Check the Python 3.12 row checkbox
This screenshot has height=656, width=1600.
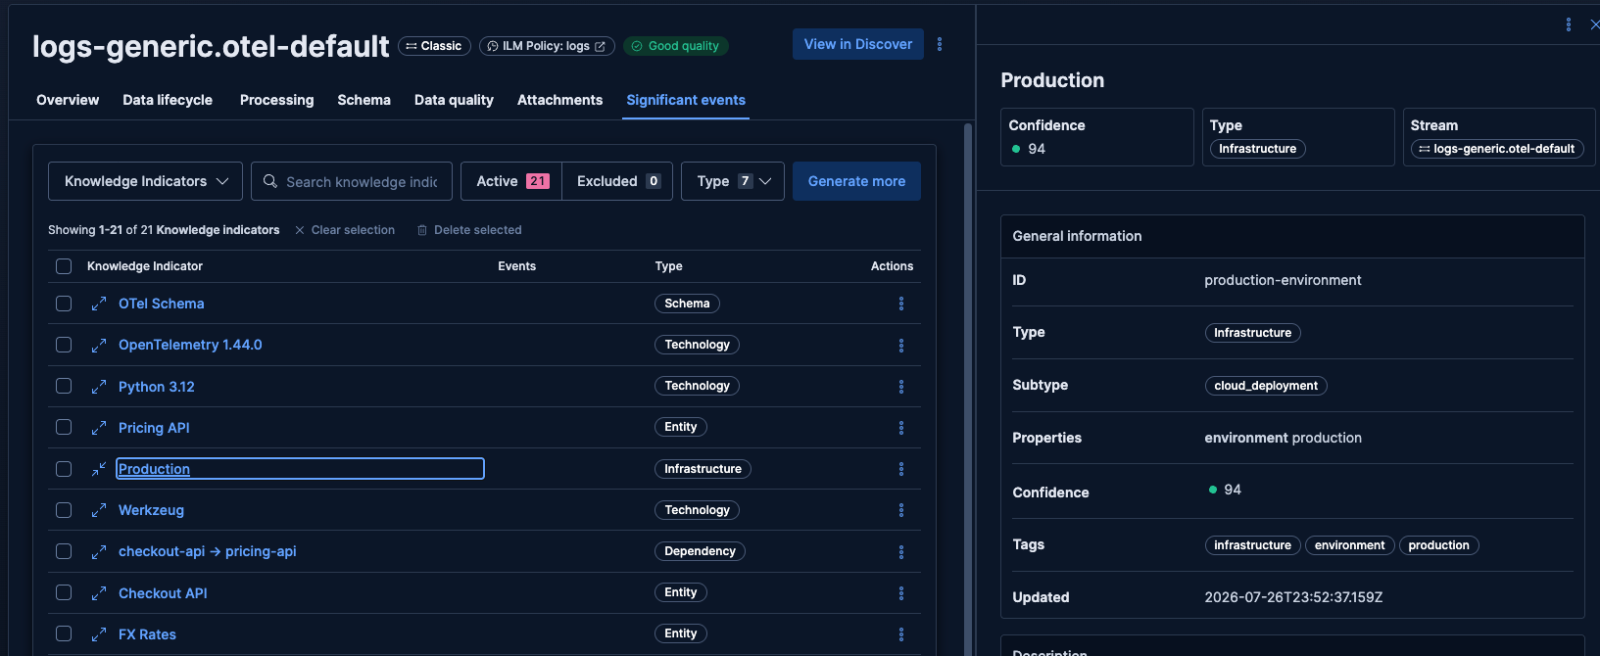pos(64,386)
